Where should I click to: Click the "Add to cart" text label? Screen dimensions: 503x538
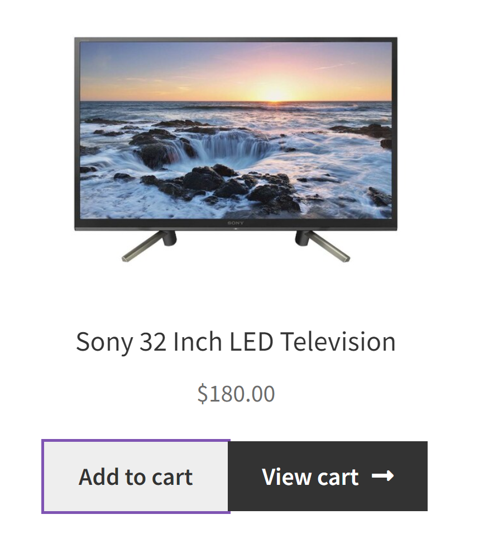pyautogui.click(x=136, y=477)
